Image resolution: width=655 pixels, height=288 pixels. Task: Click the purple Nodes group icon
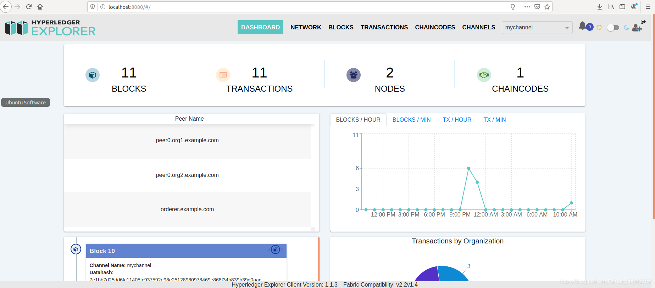354,75
